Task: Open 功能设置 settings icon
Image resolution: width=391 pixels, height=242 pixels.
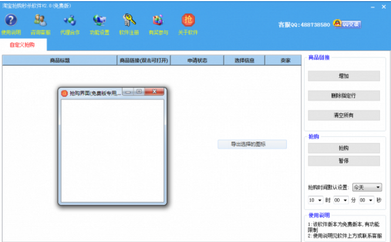Action: [x=99, y=20]
